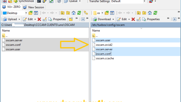The width and height of the screenshot is (181, 102).
Task: Go to local home directory
Action: point(73,13)
